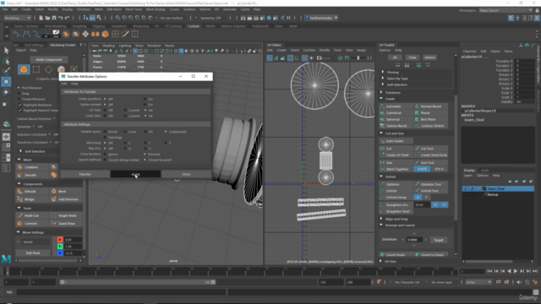Click Stitch Together in UV Toolkit

pos(396,169)
